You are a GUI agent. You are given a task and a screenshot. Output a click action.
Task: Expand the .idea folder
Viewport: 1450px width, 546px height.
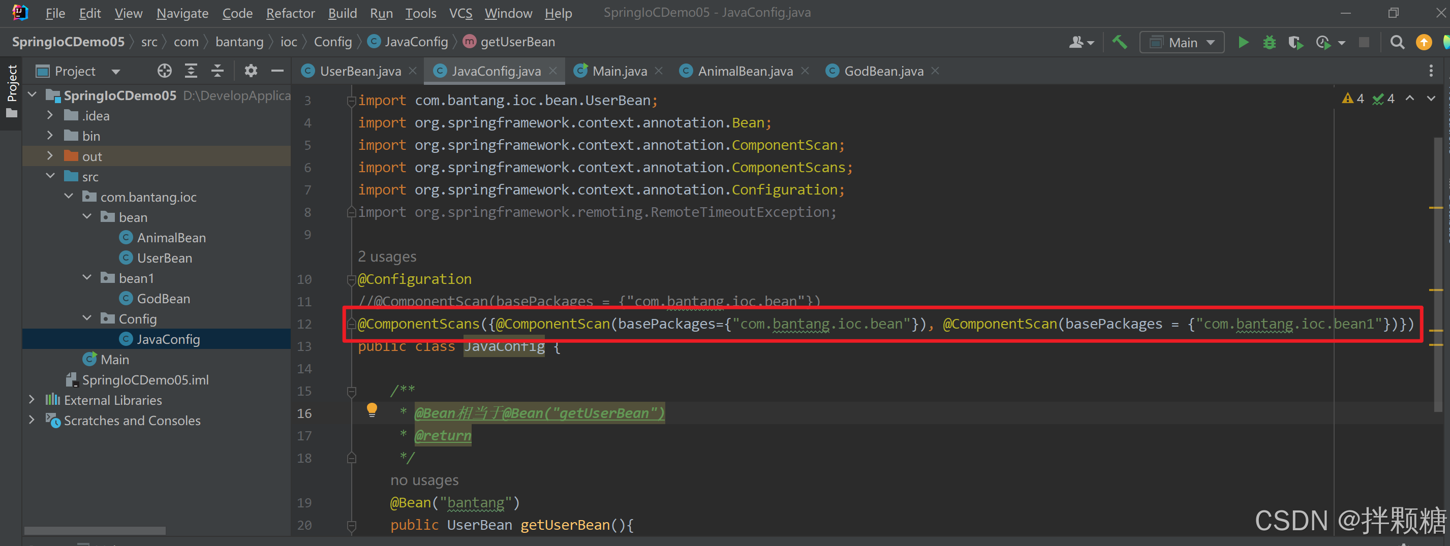[49, 115]
